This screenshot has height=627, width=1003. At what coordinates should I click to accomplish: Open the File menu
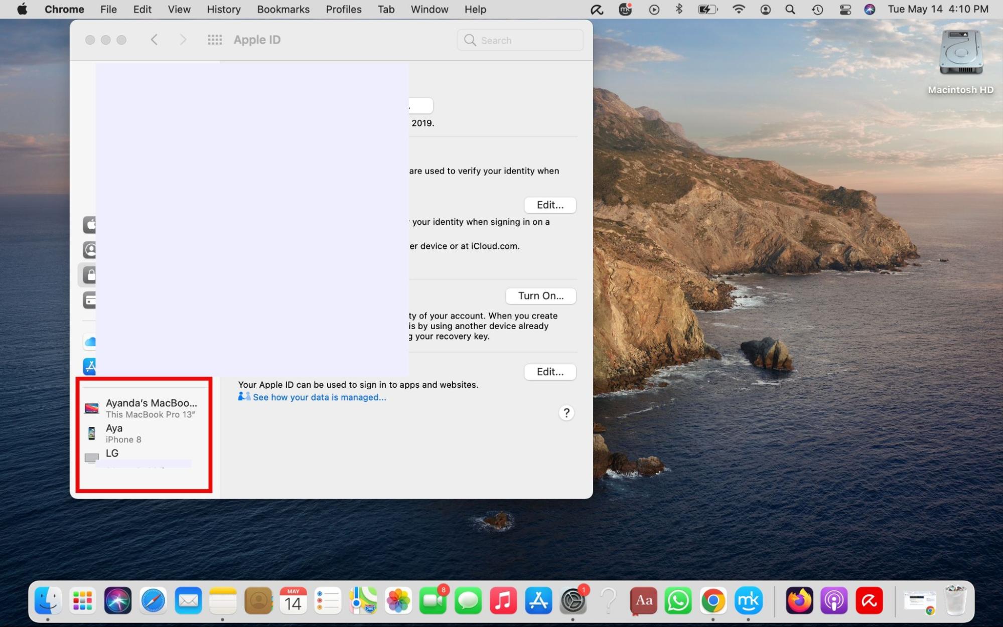(x=108, y=9)
